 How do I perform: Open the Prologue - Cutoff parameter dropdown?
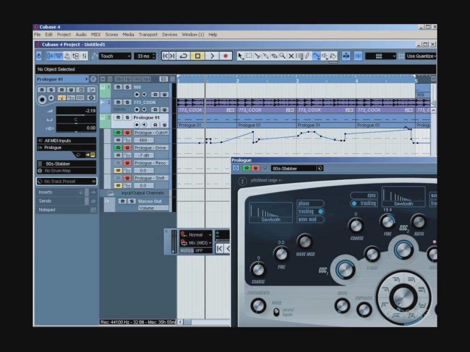[x=151, y=132]
